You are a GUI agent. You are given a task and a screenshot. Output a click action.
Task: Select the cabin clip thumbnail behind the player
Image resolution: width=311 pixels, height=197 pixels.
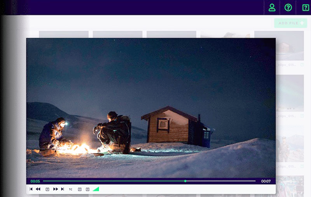[x=290, y=45]
